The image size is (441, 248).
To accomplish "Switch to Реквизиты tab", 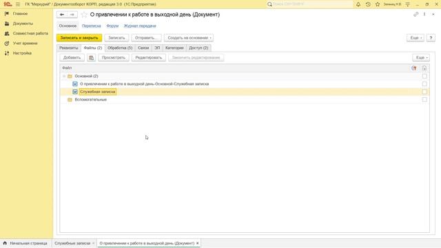I will click(69, 48).
